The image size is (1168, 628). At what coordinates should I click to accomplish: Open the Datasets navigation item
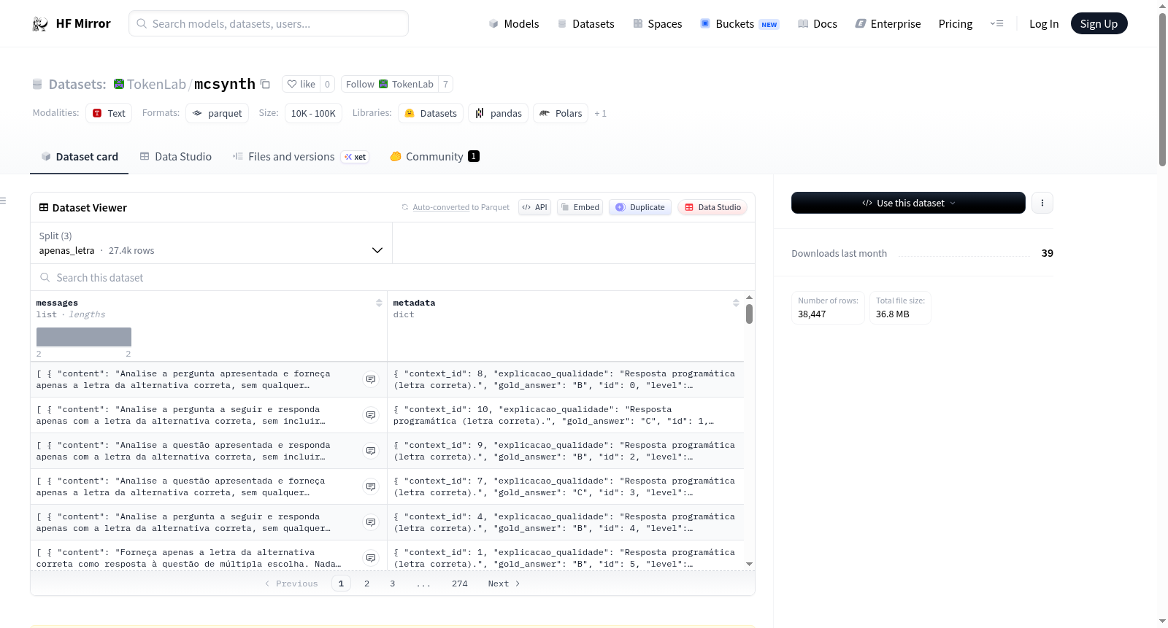tap(585, 24)
